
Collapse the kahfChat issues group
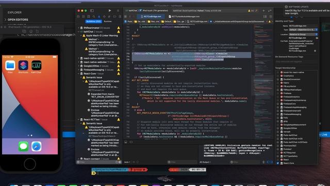coord(79,32)
